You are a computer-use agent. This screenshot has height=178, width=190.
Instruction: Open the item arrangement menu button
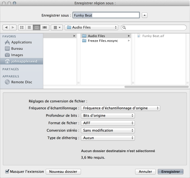click(x=57, y=27)
